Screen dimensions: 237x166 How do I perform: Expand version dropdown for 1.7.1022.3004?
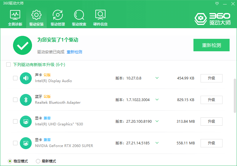point(157,100)
